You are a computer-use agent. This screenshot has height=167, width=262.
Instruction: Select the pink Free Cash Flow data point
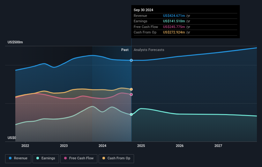click(x=131, y=94)
